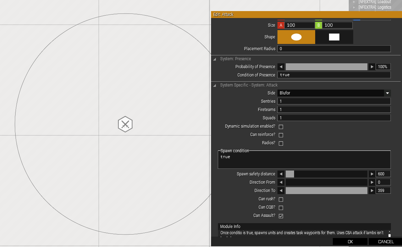This screenshot has height=247, width=402.
Task: Increase Direction From with right arrow
Action: [372, 182]
